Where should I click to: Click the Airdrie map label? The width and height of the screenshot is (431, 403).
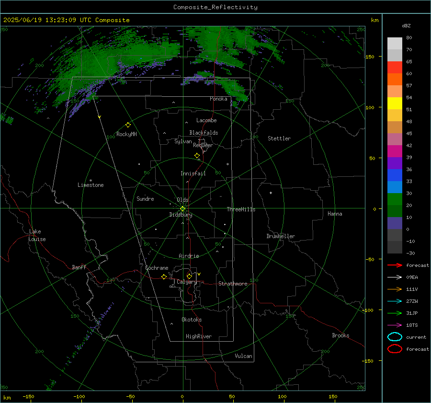189,256
